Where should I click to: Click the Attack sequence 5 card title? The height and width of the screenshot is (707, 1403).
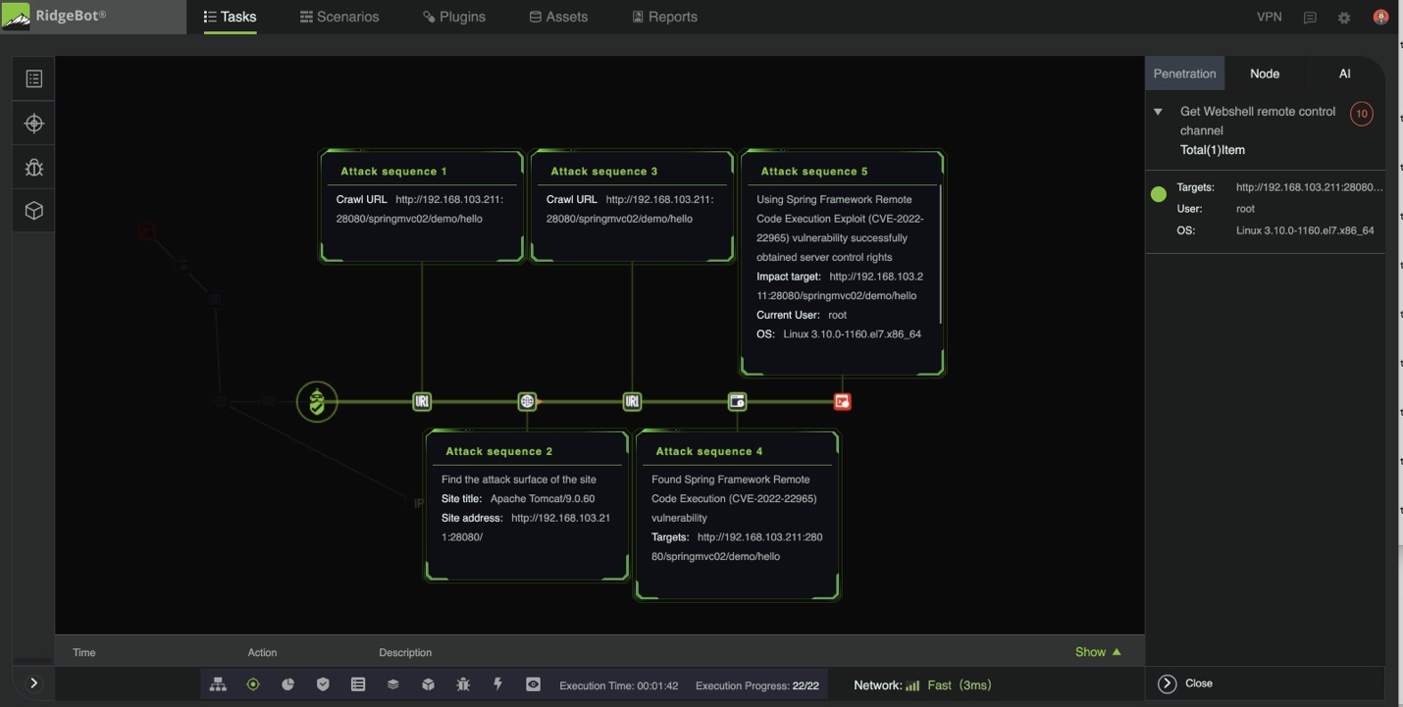[814, 172]
